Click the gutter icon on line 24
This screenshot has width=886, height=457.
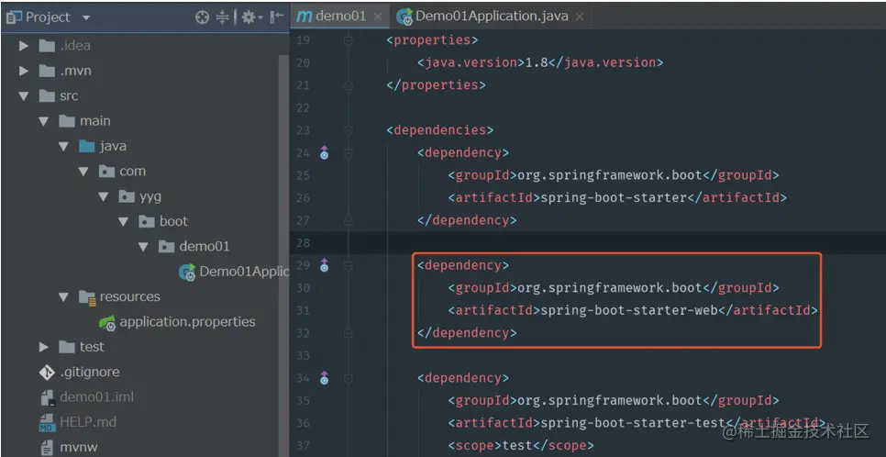[324, 153]
